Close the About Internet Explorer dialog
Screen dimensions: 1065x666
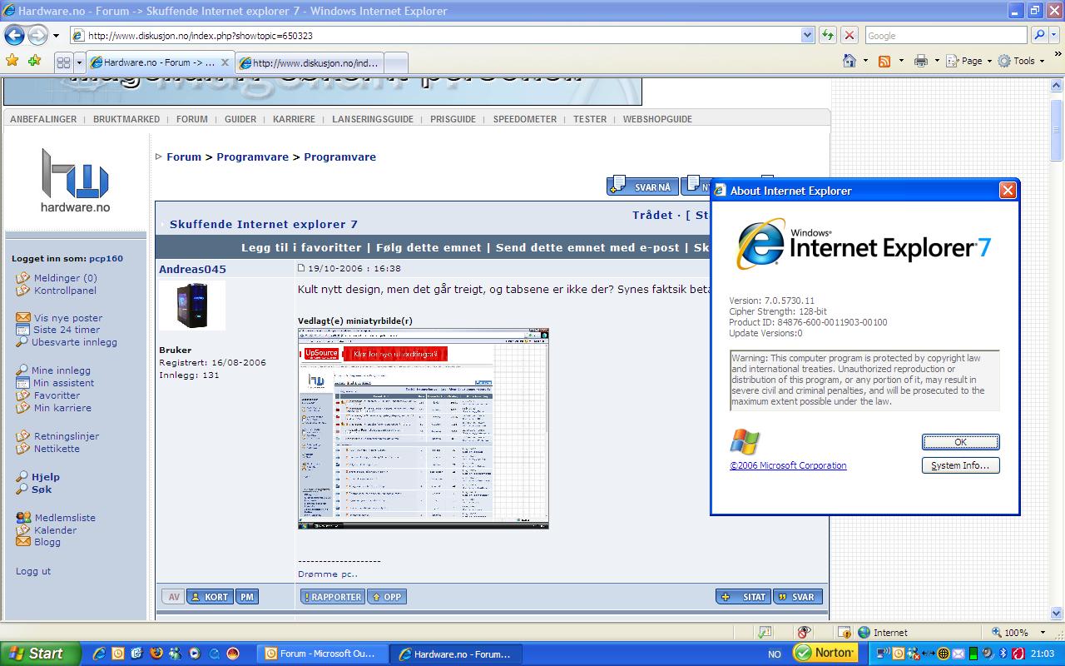[x=1008, y=191]
